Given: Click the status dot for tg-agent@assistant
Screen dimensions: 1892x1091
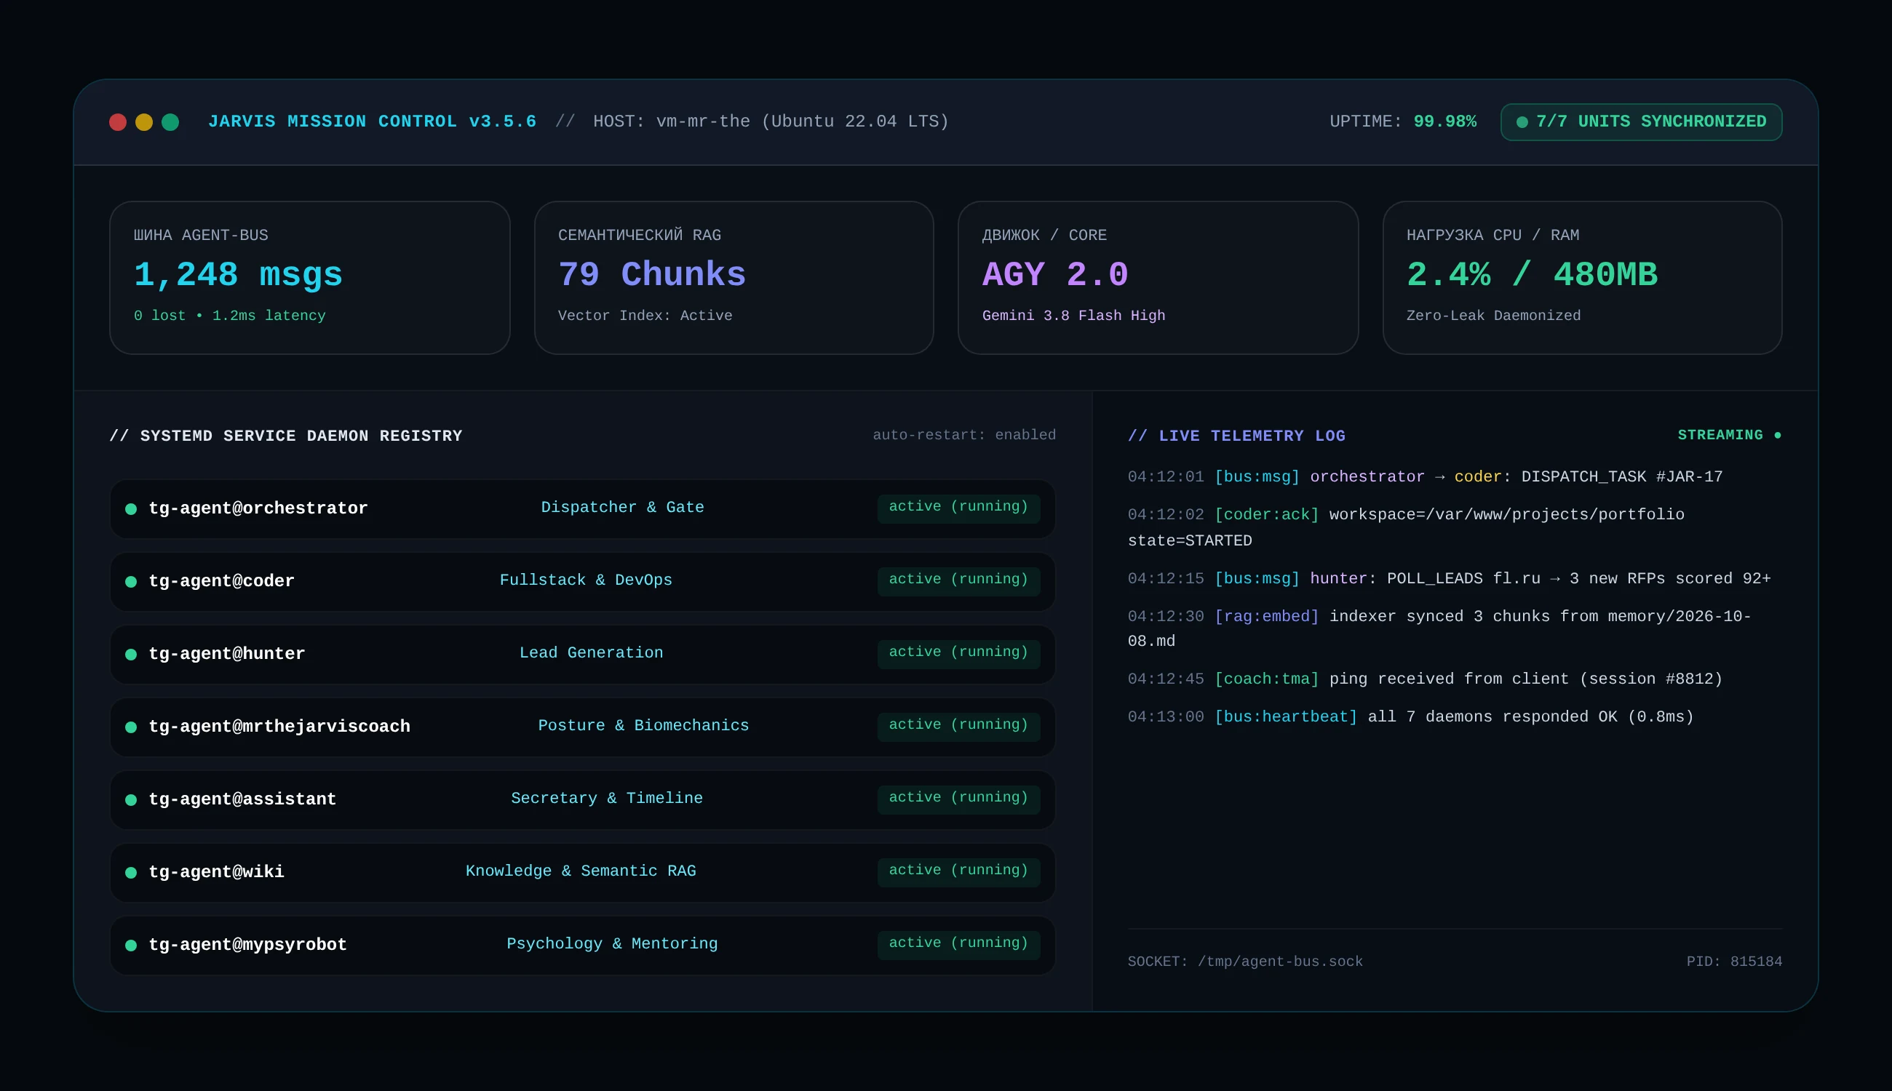Looking at the screenshot, I should pyautogui.click(x=130, y=799).
